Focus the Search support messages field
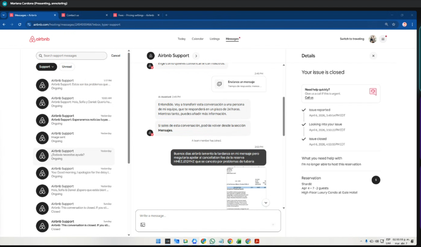Screen dimensions: 421x247 coord(71,56)
